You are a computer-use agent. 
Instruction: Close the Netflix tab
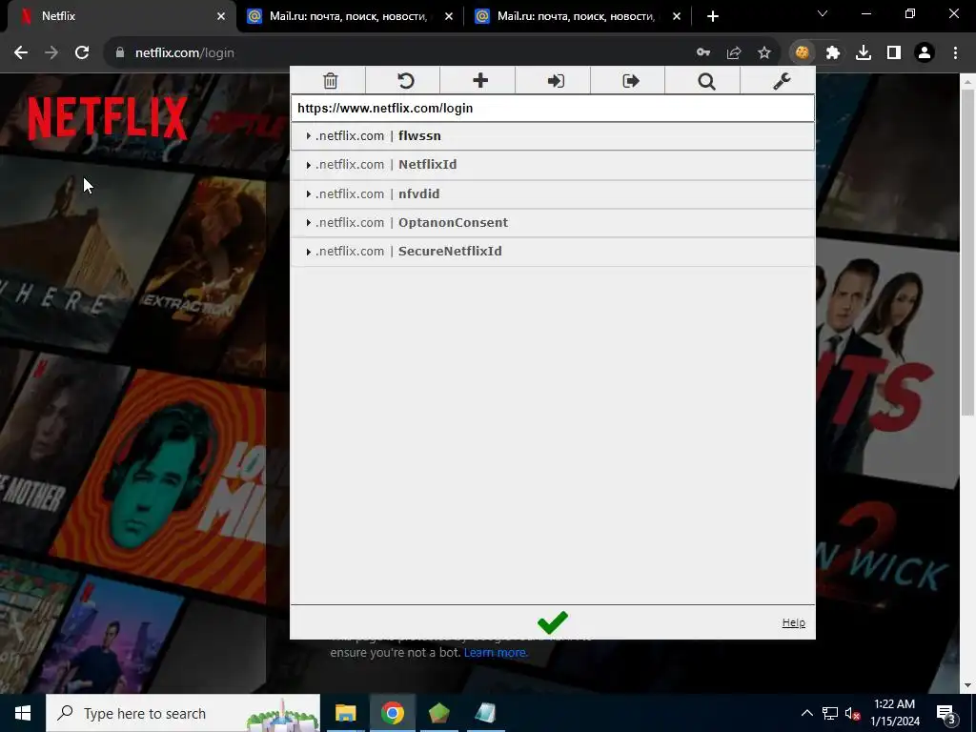pos(221,16)
